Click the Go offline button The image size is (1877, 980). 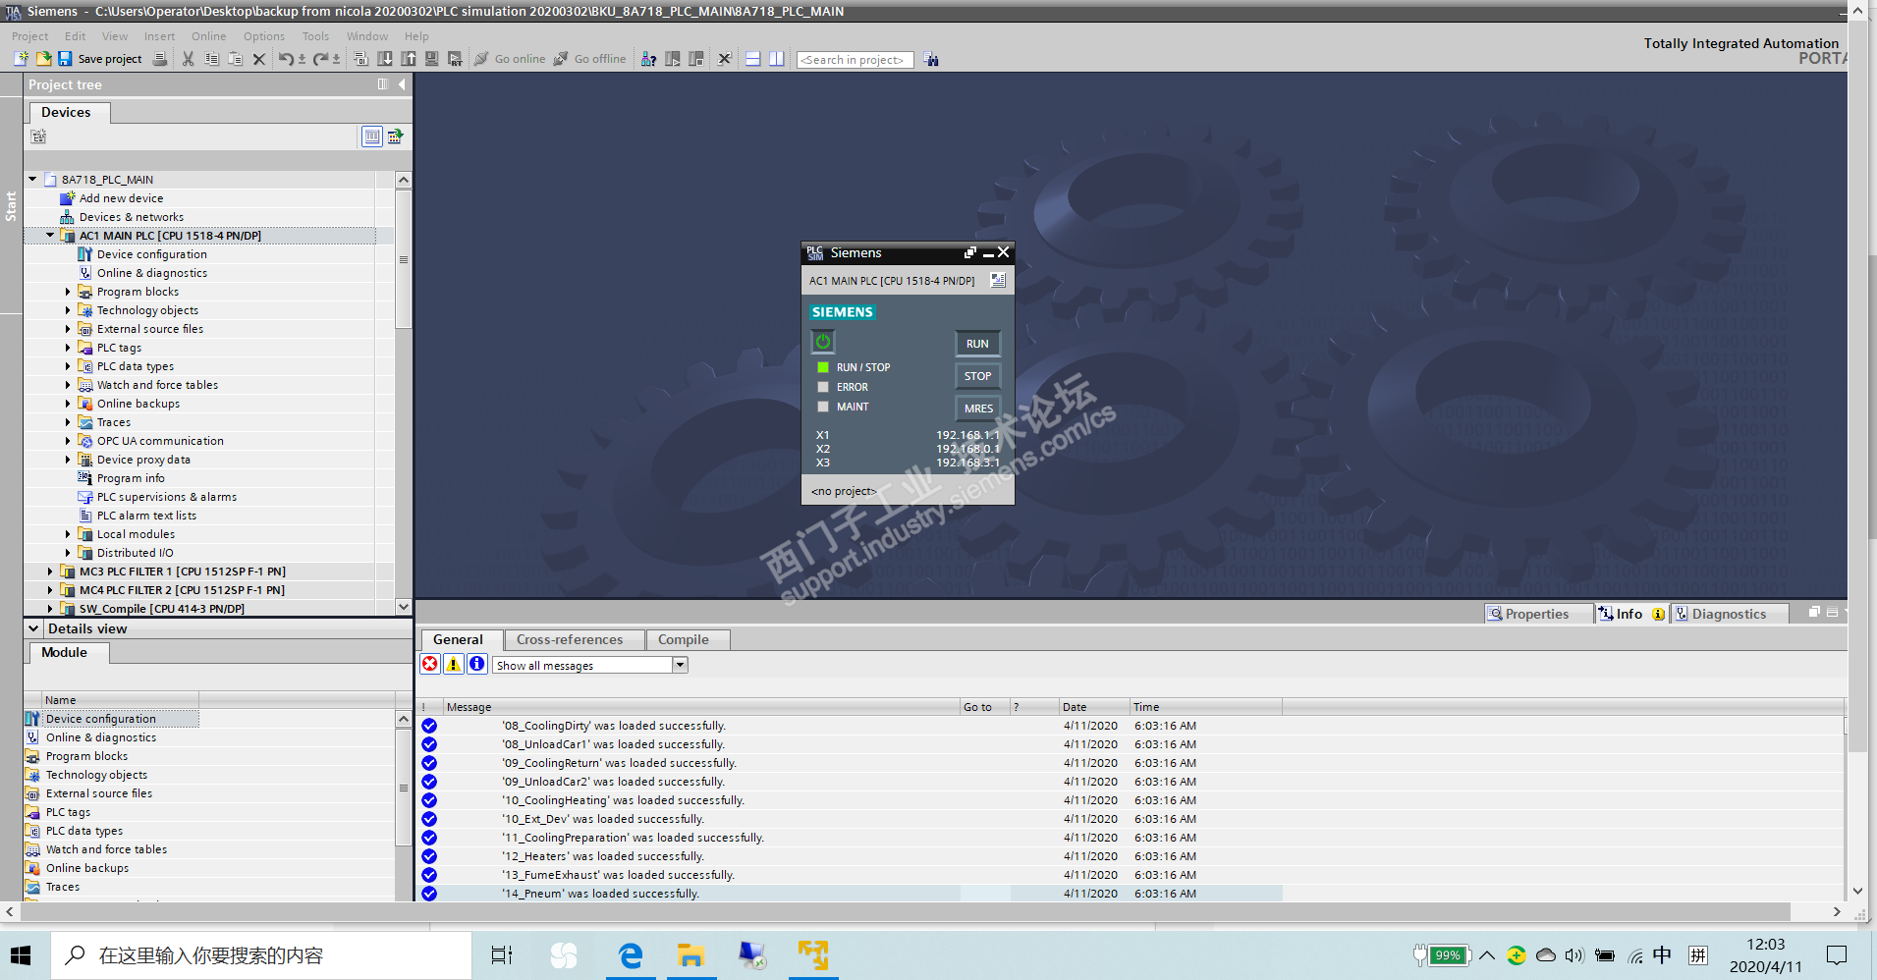click(589, 59)
